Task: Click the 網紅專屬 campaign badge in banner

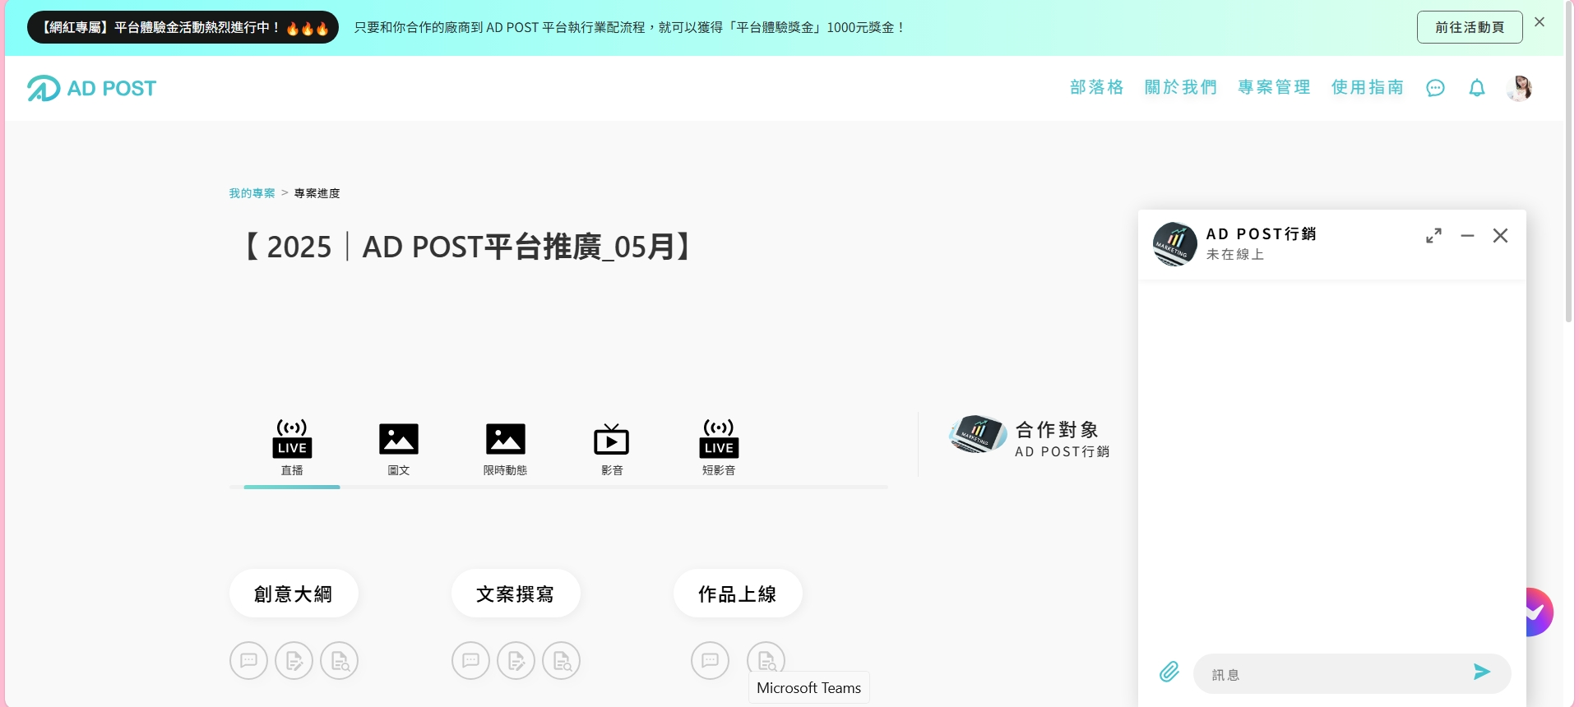Action: [183, 27]
